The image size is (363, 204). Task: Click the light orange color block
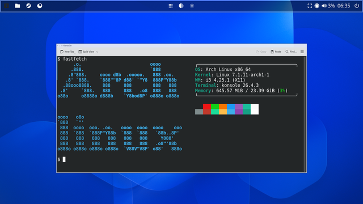point(223,112)
